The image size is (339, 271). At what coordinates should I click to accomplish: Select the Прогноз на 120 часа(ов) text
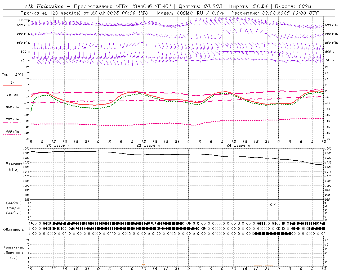[51, 13]
